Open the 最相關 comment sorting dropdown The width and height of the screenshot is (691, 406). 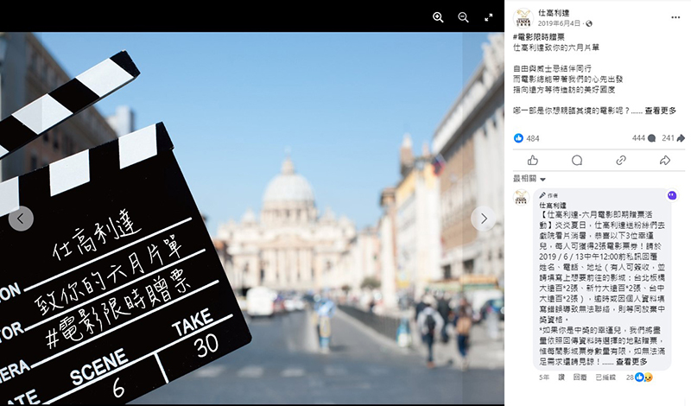pos(529,179)
